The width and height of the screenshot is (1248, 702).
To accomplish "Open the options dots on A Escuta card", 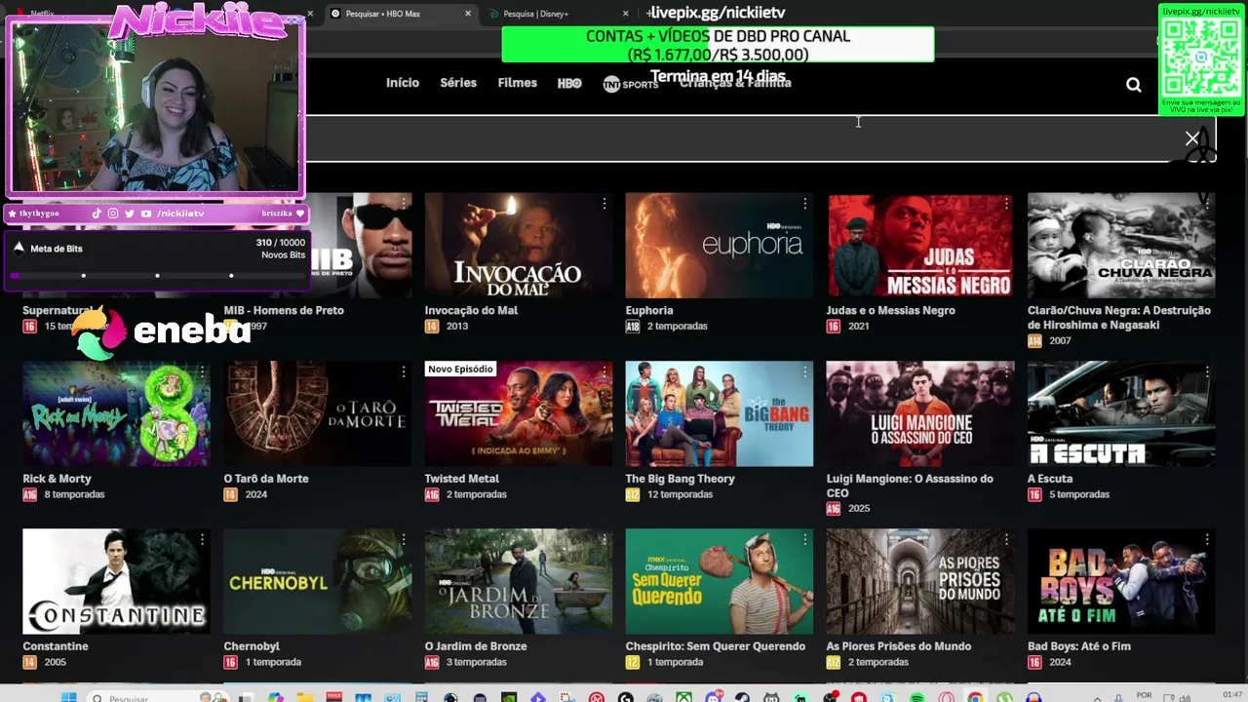I will [x=1207, y=371].
